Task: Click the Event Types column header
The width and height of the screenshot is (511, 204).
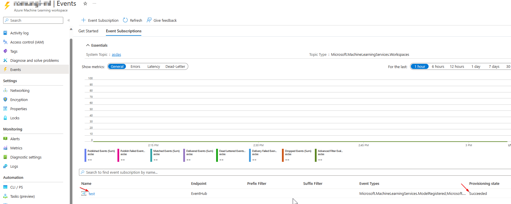Action: [x=369, y=183]
